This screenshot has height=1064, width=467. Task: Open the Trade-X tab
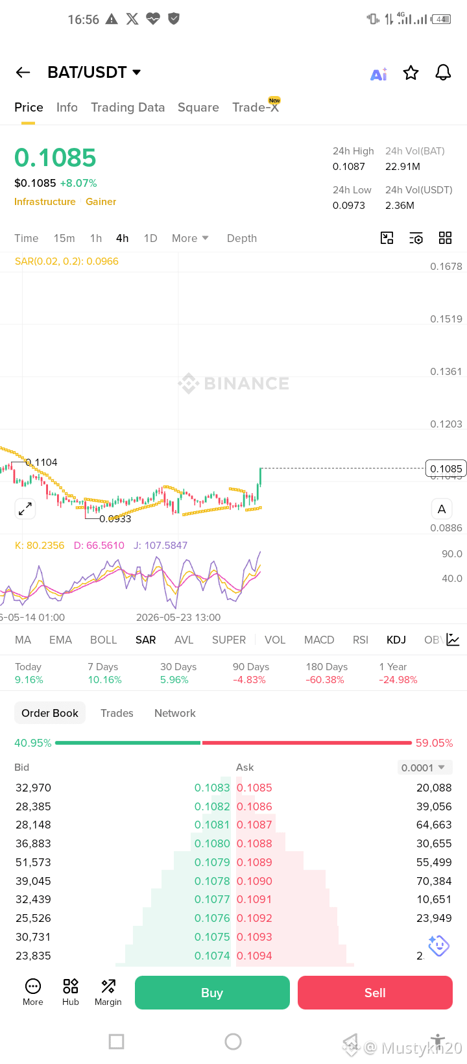click(x=256, y=108)
